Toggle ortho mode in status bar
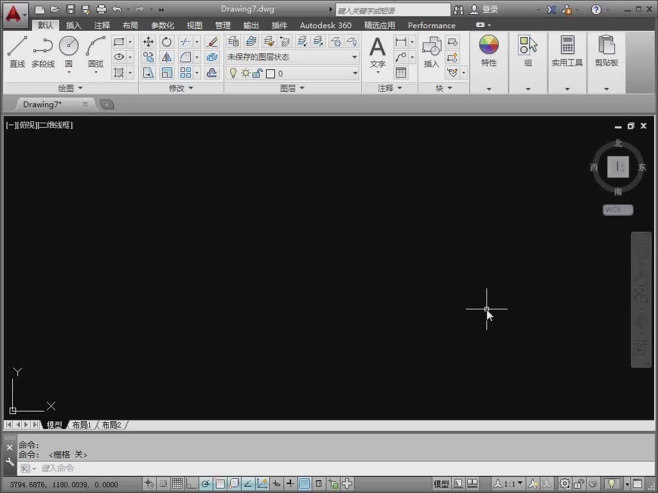The image size is (658, 493). tap(191, 484)
